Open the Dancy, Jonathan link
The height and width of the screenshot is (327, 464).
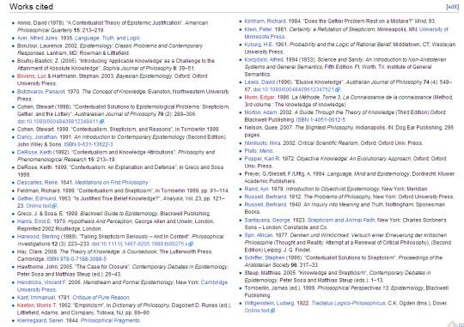click(37, 136)
